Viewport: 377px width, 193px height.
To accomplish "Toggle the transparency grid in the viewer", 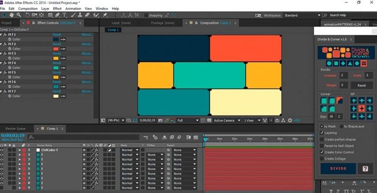I will 209,120.
